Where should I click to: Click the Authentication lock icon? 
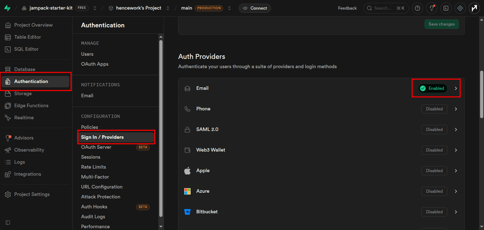coord(8,82)
